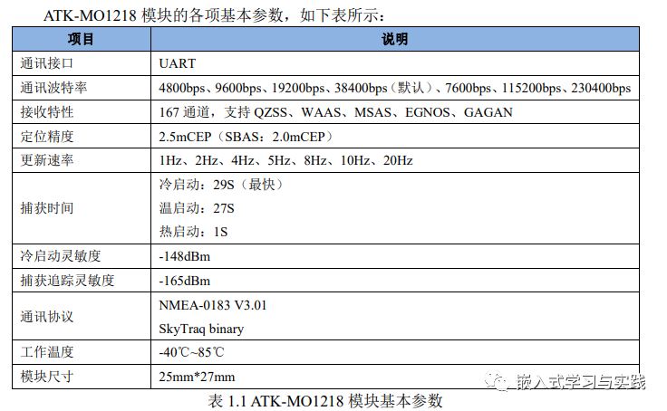667x411 pixels.
Task: Click the intro sentence above the table
Action: tap(215, 15)
